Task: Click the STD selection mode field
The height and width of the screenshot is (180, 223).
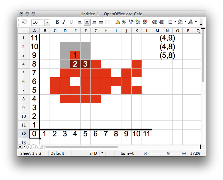Action: click(93, 154)
